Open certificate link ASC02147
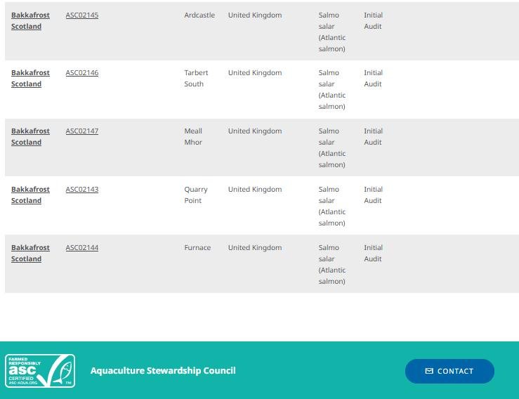 coord(82,131)
